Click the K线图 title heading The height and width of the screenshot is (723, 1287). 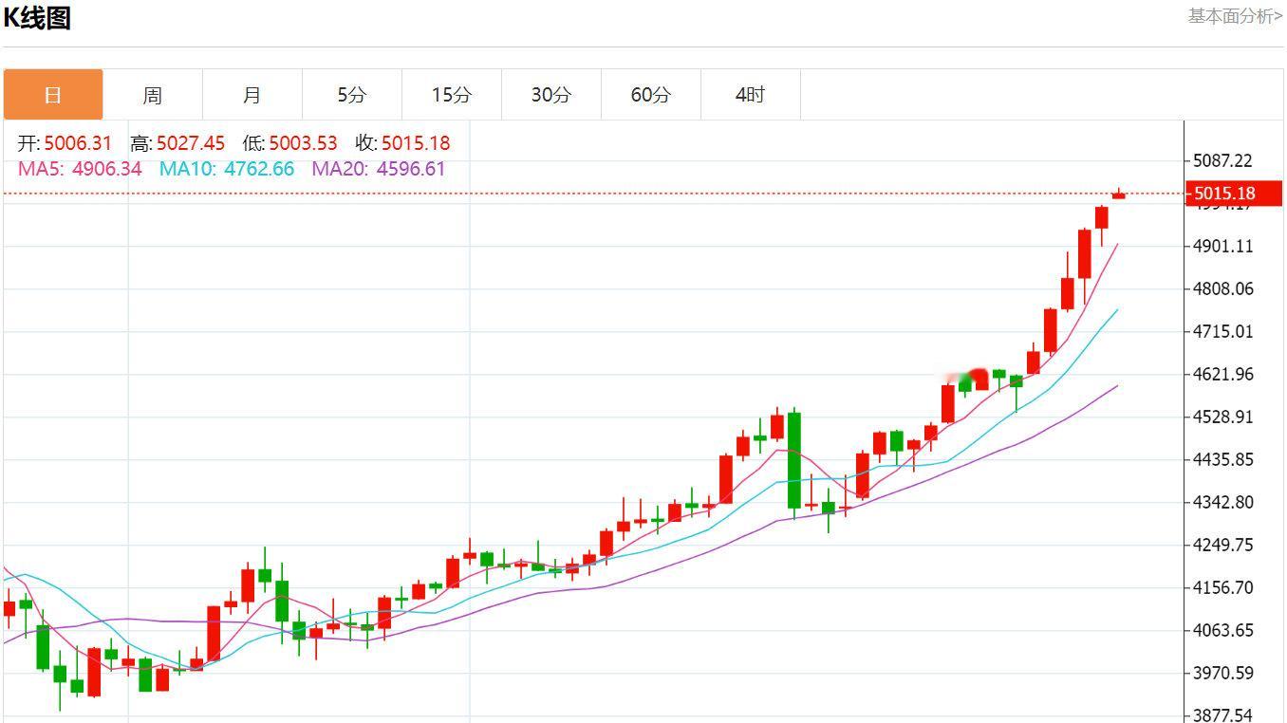click(x=37, y=18)
